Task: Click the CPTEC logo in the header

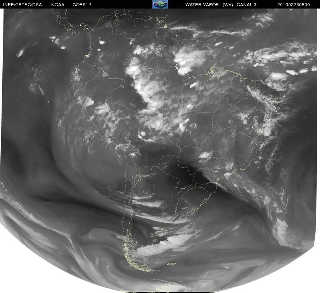Action: [x=160, y=4]
